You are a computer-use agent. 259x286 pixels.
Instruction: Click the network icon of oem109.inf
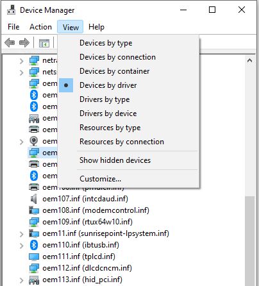pos(34,222)
